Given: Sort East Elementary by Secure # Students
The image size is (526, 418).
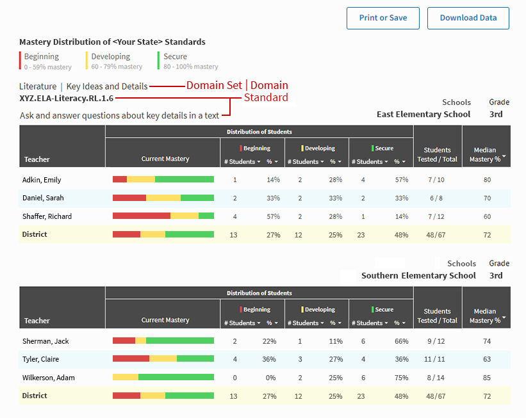Looking at the screenshot, I should click(370, 161).
